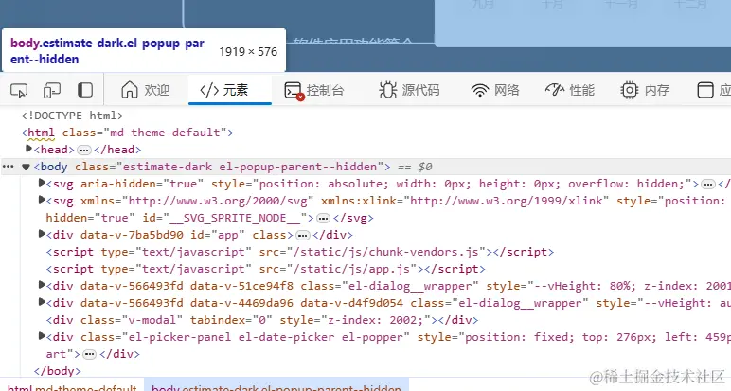Click ellipsis badge in aria-hidden svg row

pos(708,185)
